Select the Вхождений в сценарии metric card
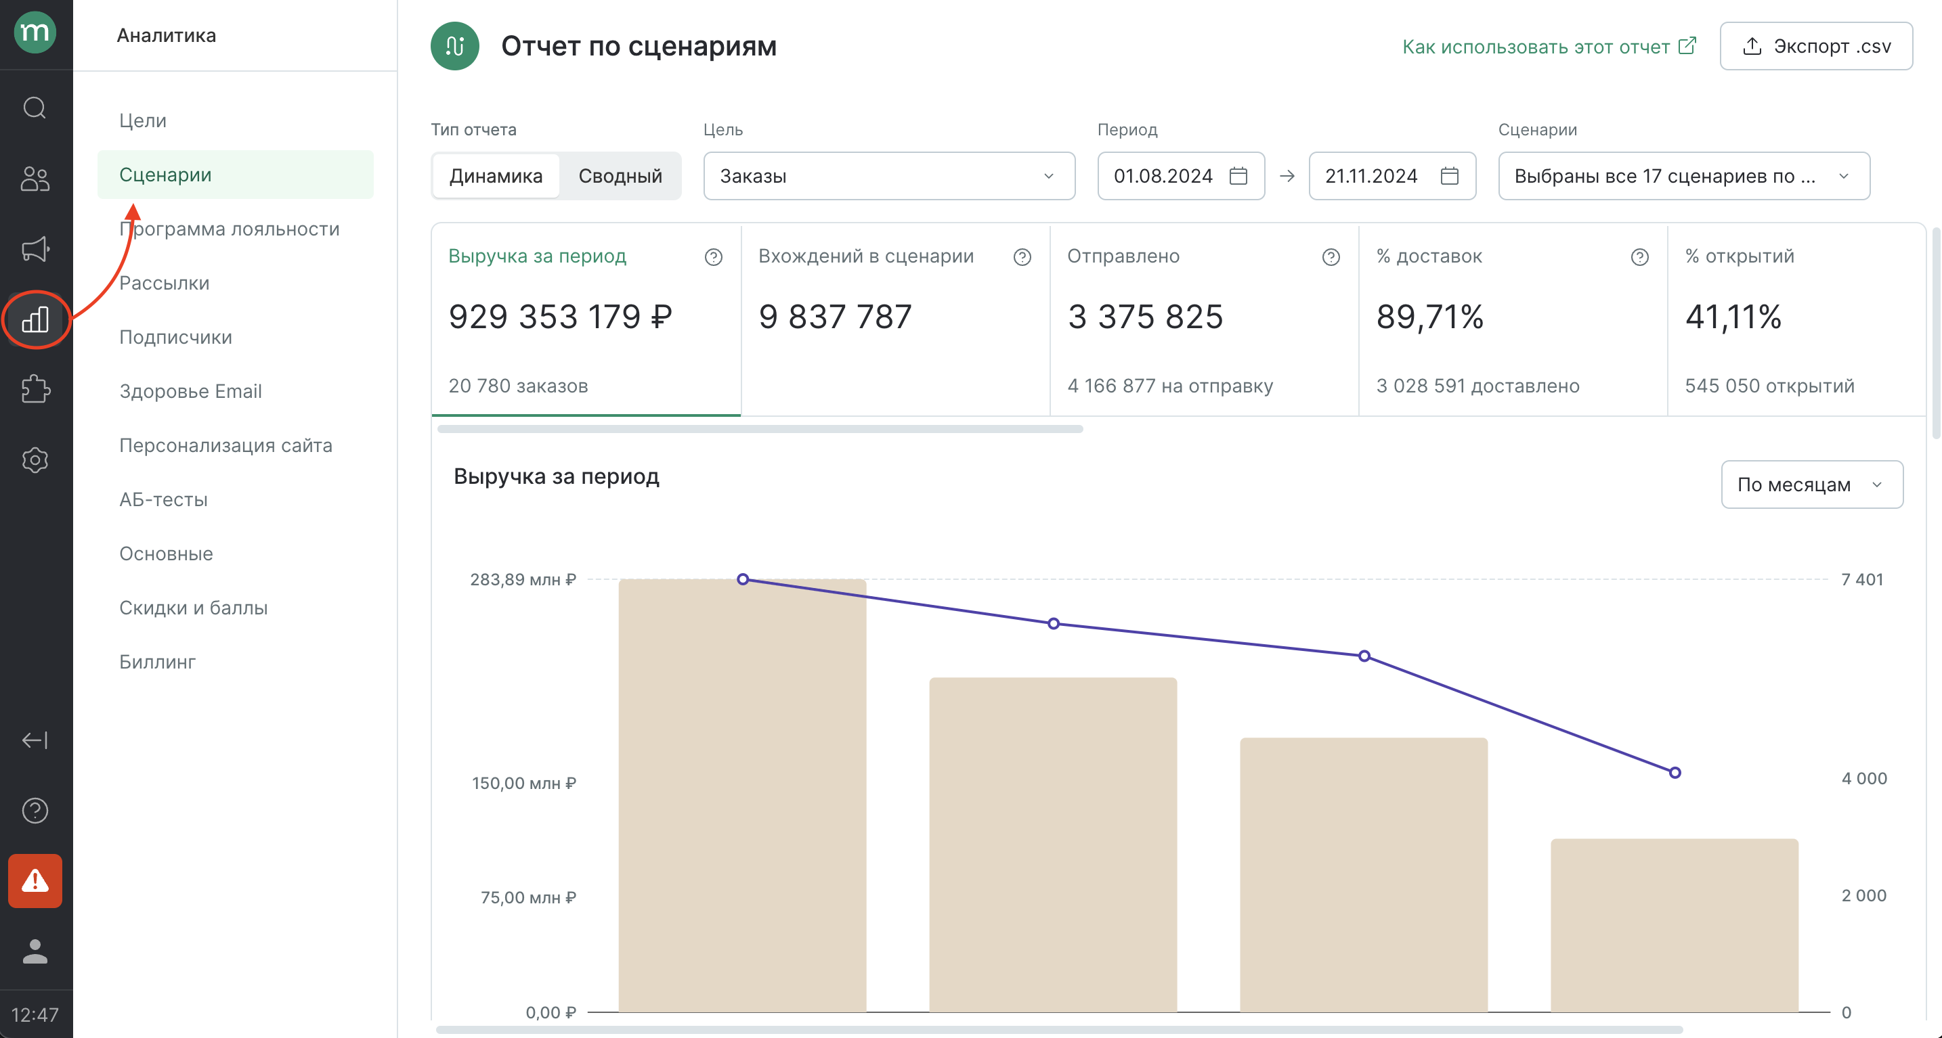Viewport: 1942px width, 1038px height. (896, 320)
